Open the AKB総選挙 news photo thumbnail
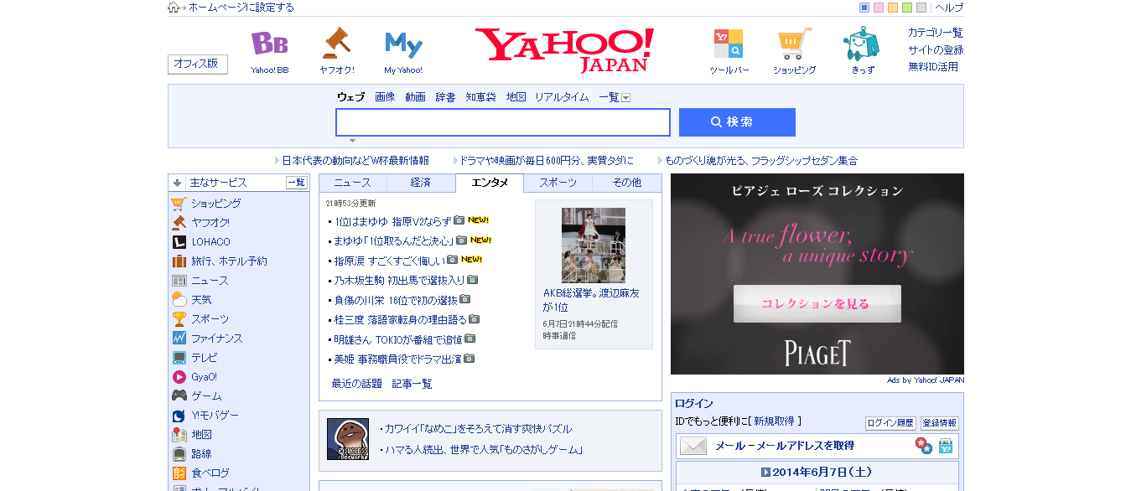1131x491 pixels. (594, 245)
